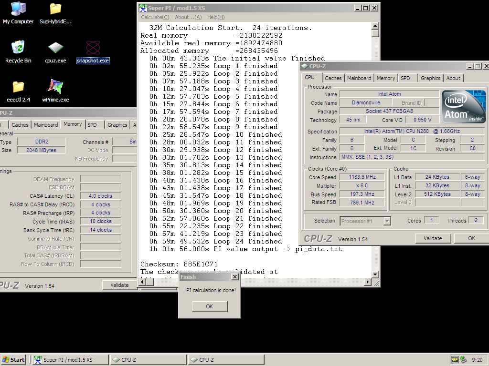Click the memory Type DDR2 field
Image resolution: width=489 pixels, height=366 pixels.
41,142
